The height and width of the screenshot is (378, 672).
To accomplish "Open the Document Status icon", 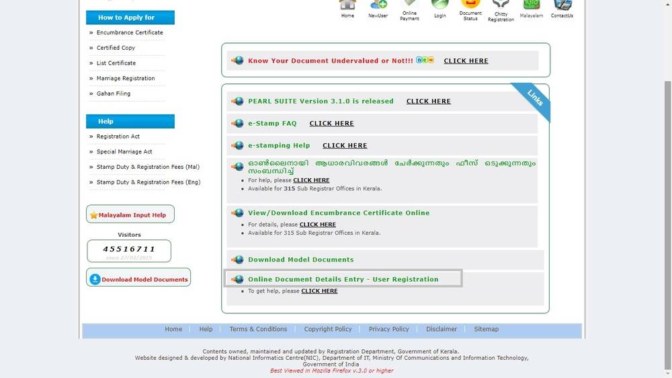I will point(470,4).
